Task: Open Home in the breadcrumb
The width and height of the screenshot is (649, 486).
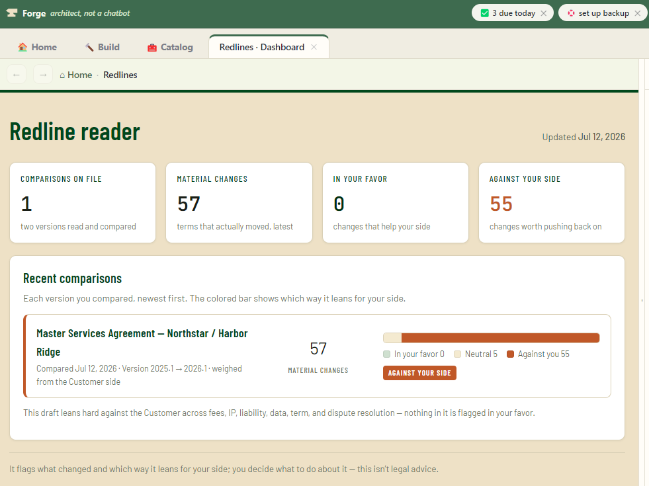Action: tap(76, 75)
